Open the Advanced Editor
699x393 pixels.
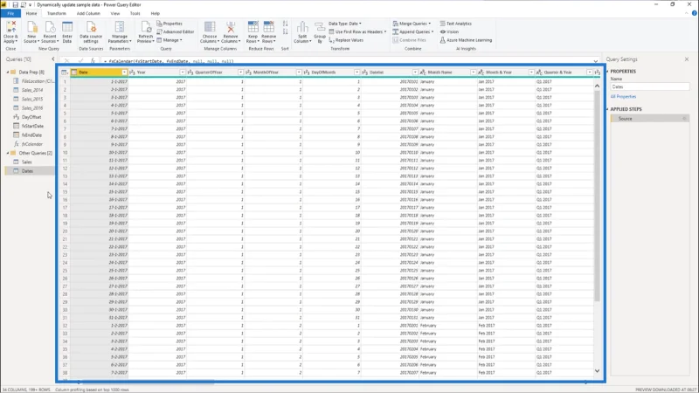176,31
